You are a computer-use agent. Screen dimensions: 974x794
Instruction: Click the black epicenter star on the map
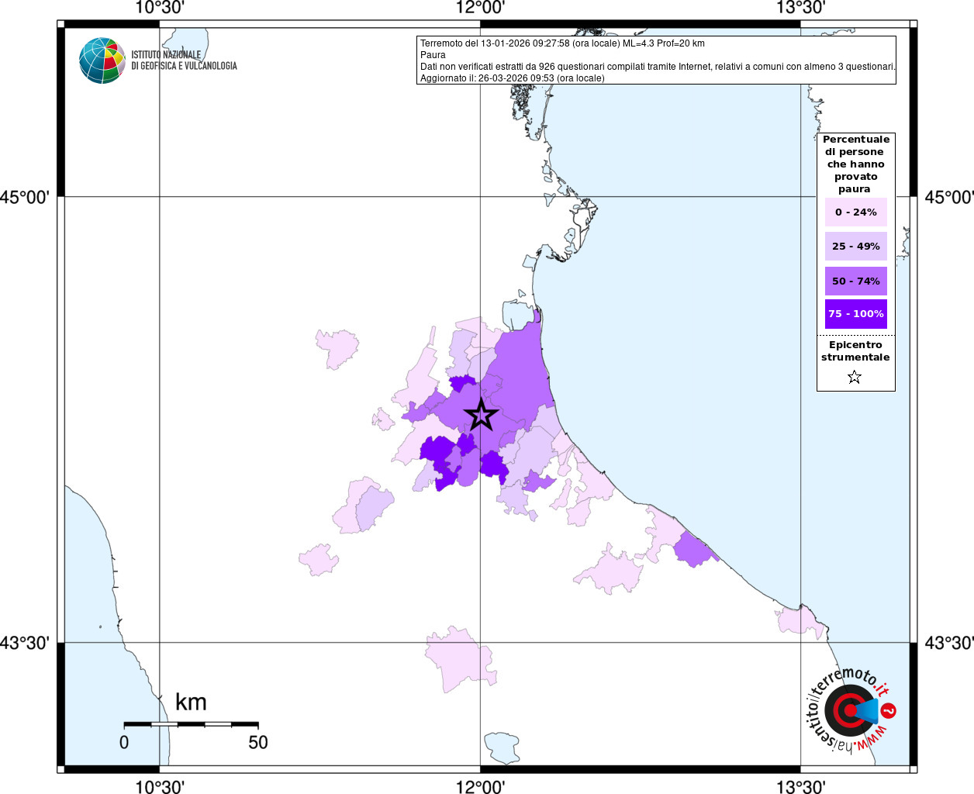pos(481,415)
